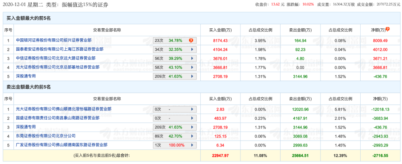Click the arrow icon next to 56次 39.29%

(192, 58)
